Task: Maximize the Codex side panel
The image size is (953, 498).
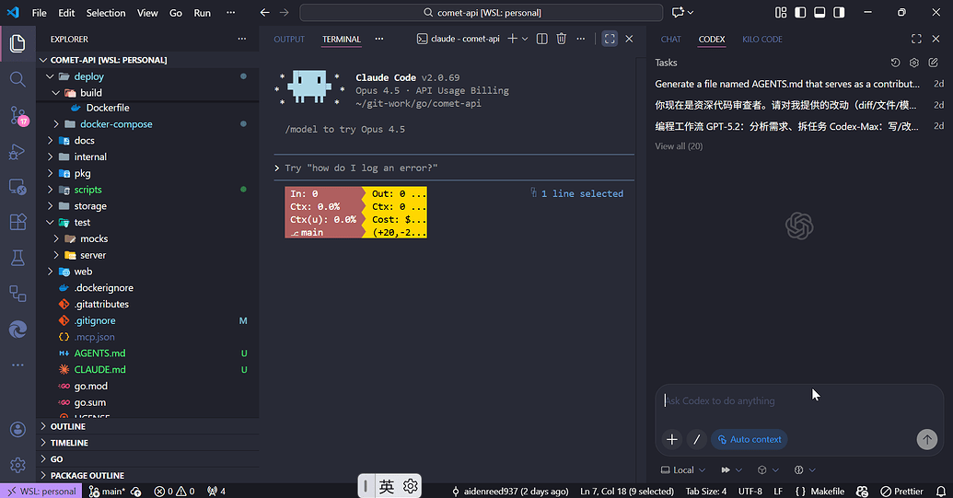Action: pyautogui.click(x=916, y=39)
